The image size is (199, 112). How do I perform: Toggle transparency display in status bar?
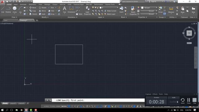point(109,106)
